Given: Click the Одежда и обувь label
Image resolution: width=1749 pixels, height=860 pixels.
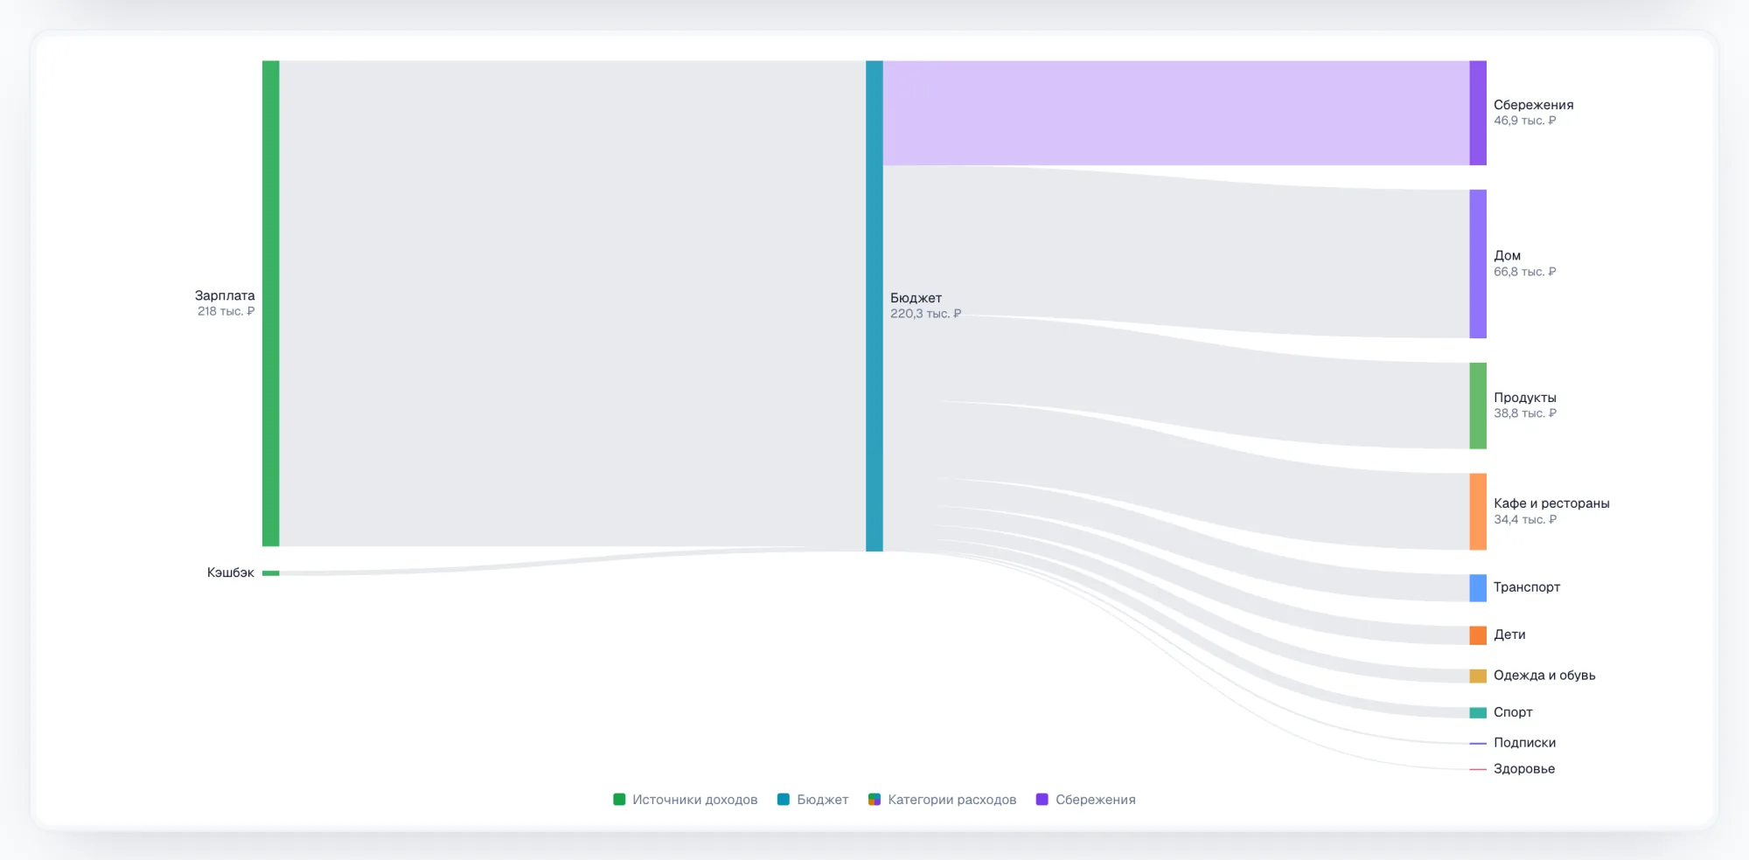Looking at the screenshot, I should pyautogui.click(x=1544, y=676).
